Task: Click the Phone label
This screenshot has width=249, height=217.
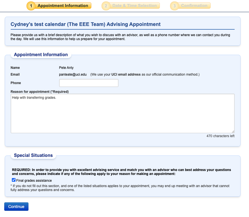Action: pyautogui.click(x=16, y=83)
